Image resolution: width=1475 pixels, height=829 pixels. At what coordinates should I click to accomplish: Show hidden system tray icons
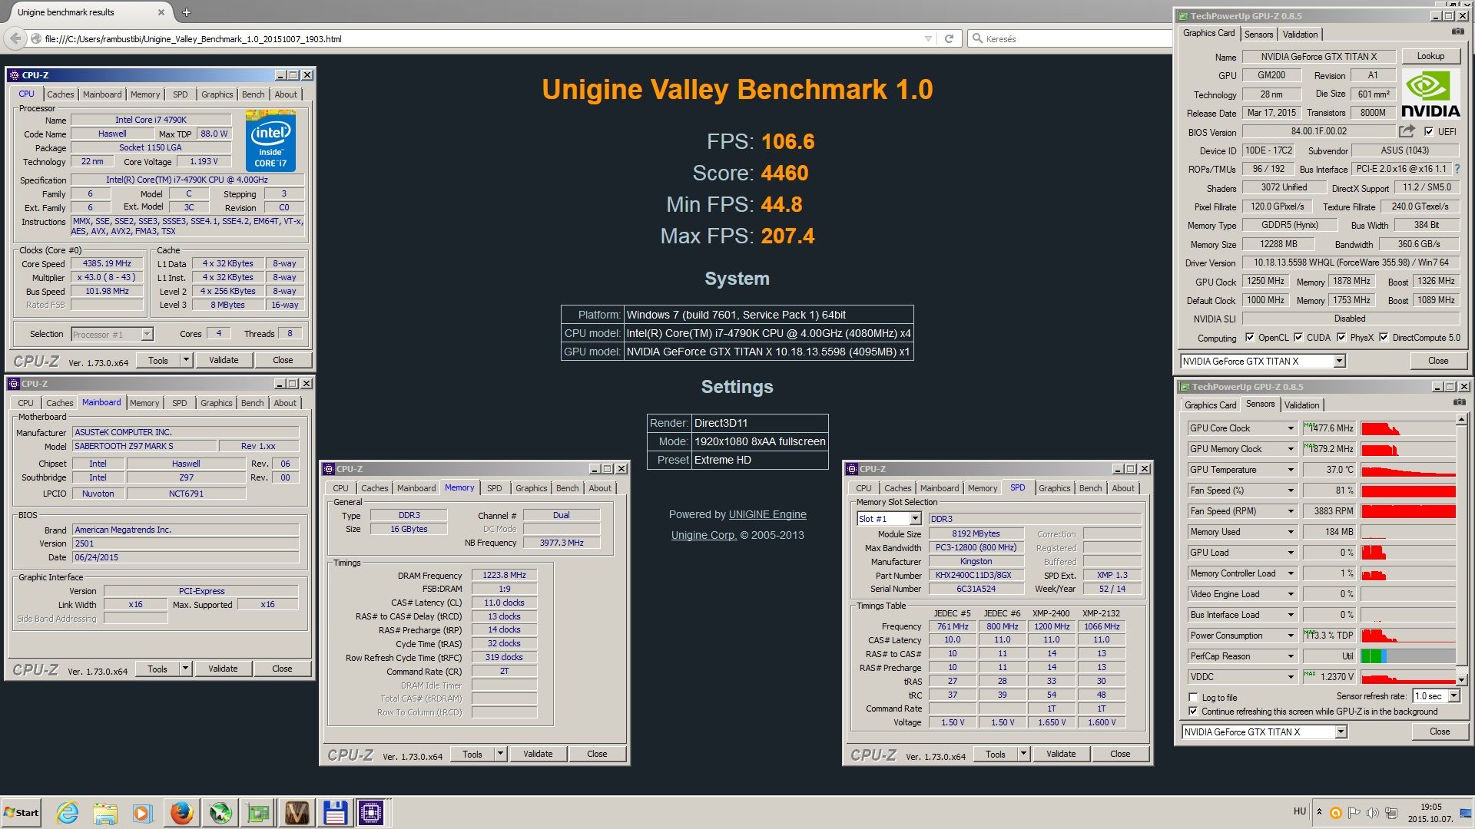1319,812
